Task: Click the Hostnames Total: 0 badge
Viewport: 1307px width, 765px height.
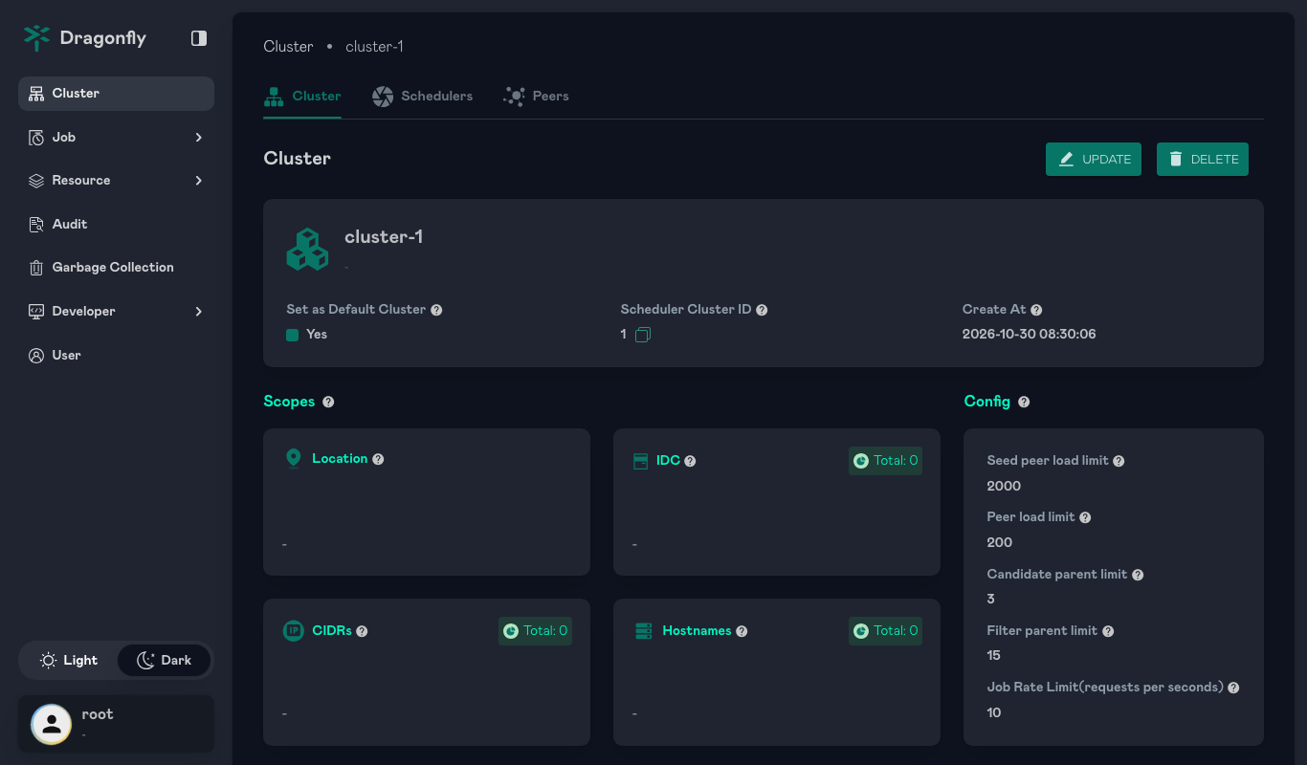Action: (885, 631)
